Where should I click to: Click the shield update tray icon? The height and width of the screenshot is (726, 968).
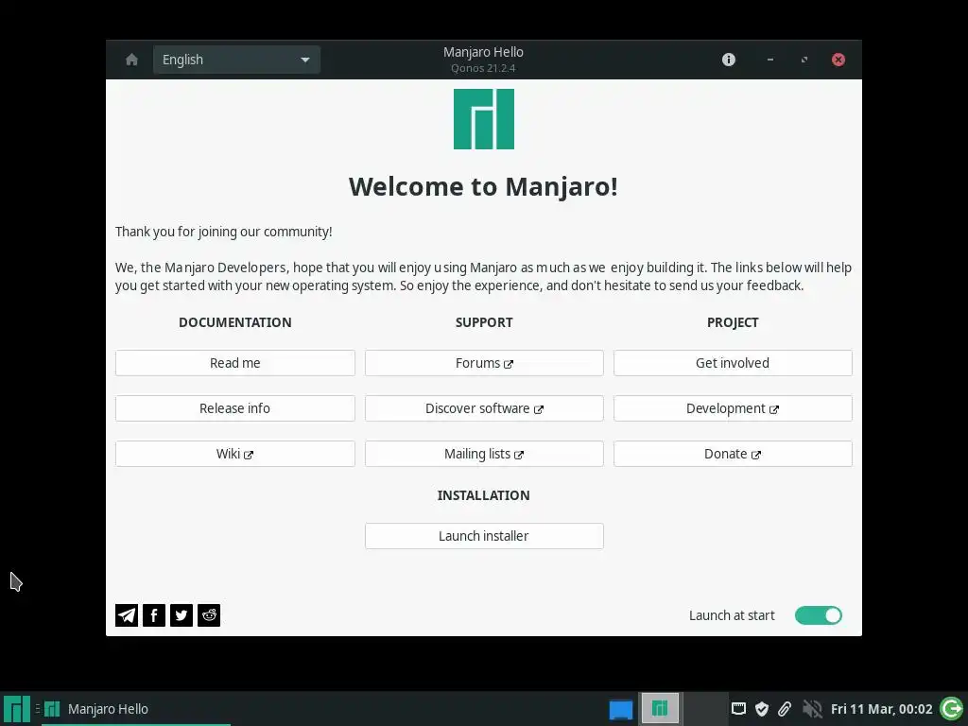[762, 709]
